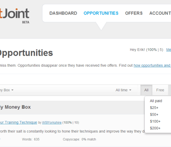
Task: Click the Joint BETA logo
Action: [15, 16]
